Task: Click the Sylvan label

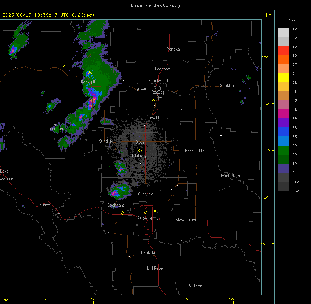Action: [141, 88]
